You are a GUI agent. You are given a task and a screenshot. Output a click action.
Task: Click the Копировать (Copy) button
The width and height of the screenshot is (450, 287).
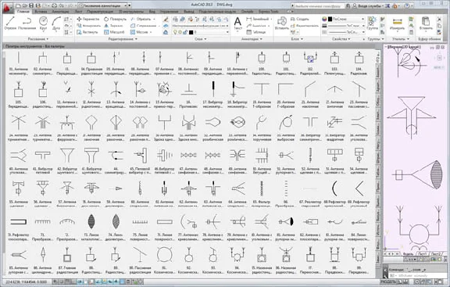click(89, 26)
